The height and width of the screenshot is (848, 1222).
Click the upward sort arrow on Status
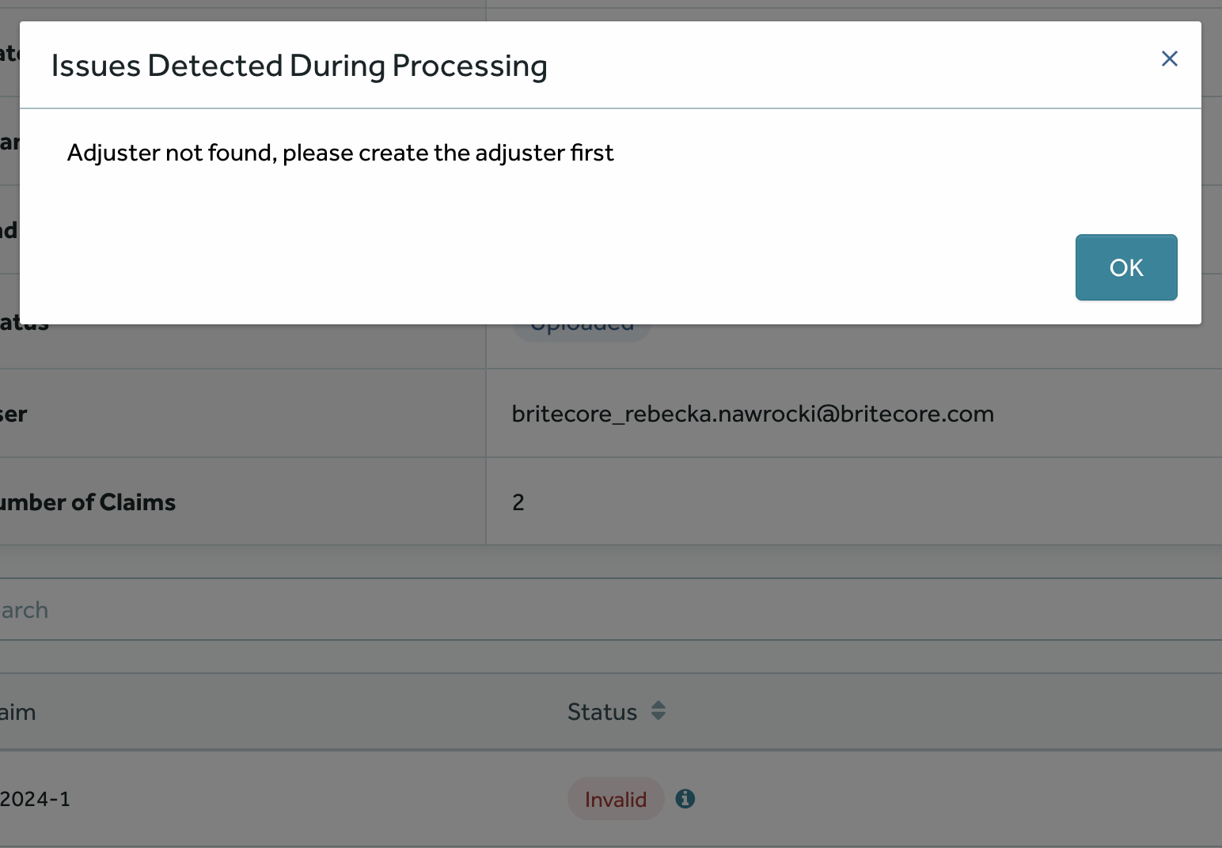coord(658,704)
